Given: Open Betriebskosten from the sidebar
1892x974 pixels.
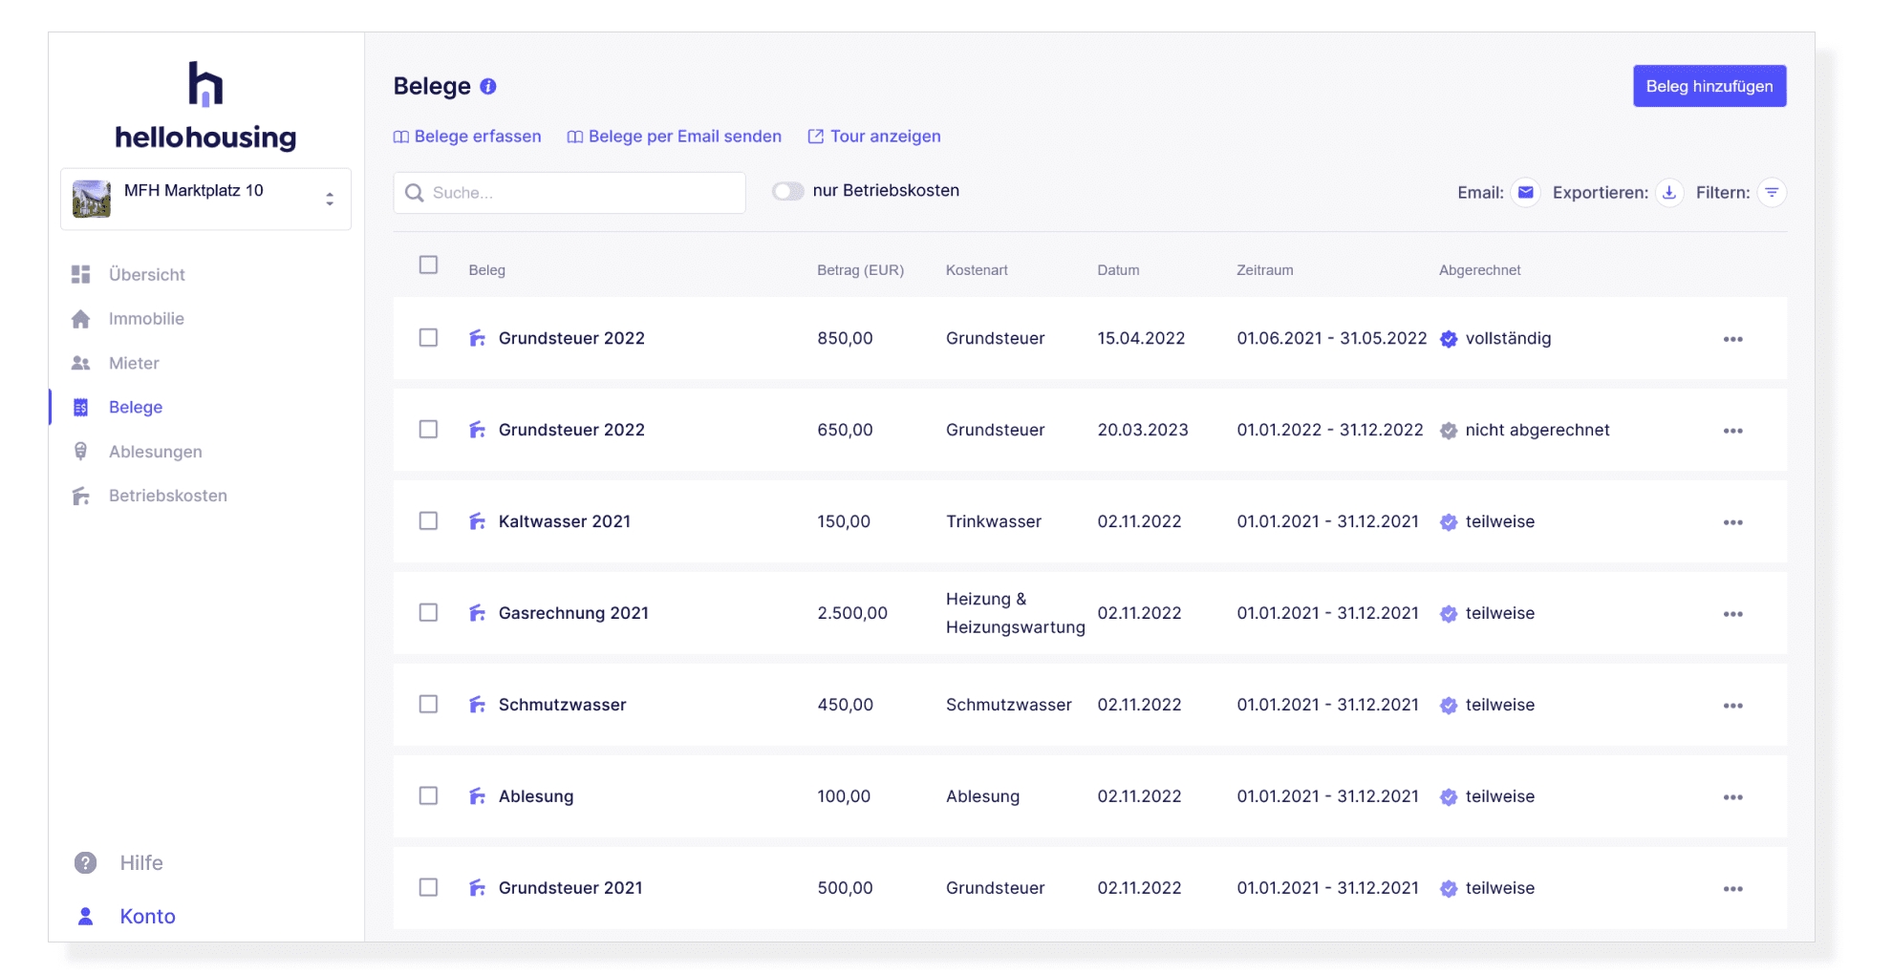Looking at the screenshot, I should point(167,496).
